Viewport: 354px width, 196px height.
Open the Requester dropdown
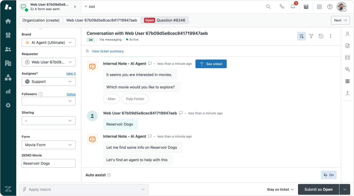(49, 62)
